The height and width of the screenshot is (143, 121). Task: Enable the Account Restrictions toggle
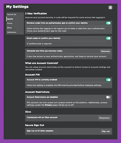pyautogui.click(x=108, y=97)
